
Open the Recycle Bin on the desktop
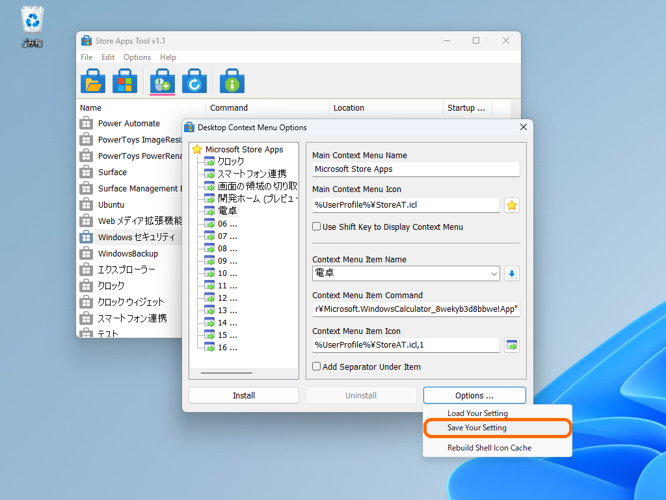point(33,26)
